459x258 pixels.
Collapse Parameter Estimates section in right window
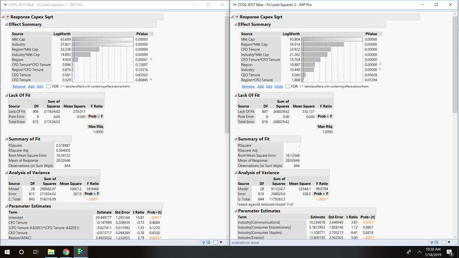point(236,211)
